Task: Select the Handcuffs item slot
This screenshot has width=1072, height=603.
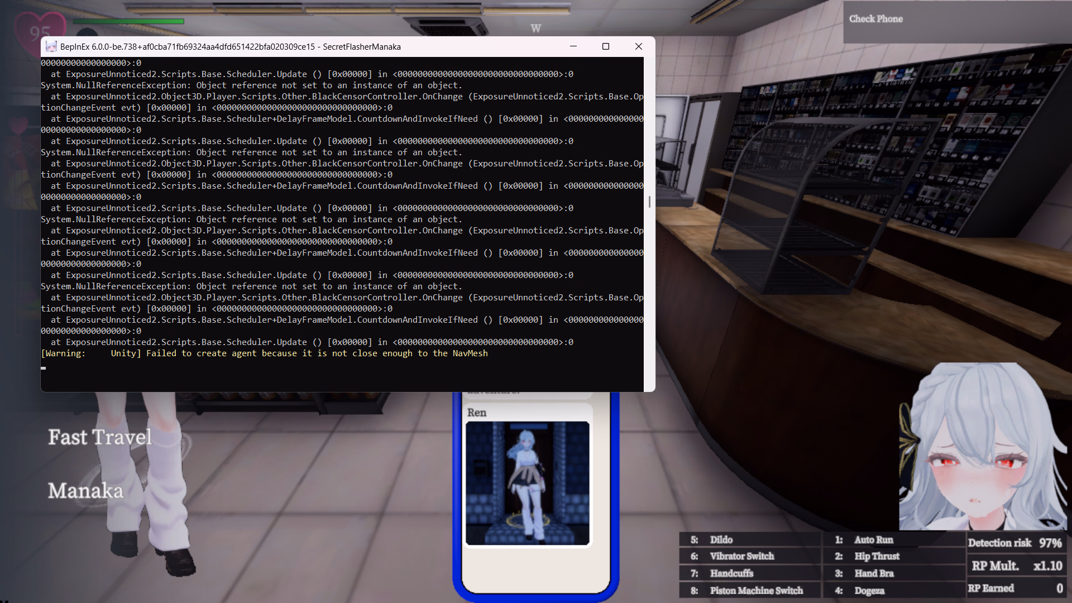Action: click(731, 573)
